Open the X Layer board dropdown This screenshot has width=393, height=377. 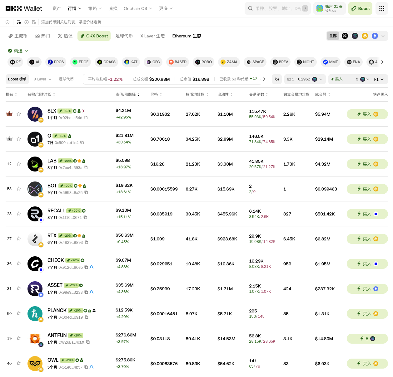pyautogui.click(x=42, y=79)
